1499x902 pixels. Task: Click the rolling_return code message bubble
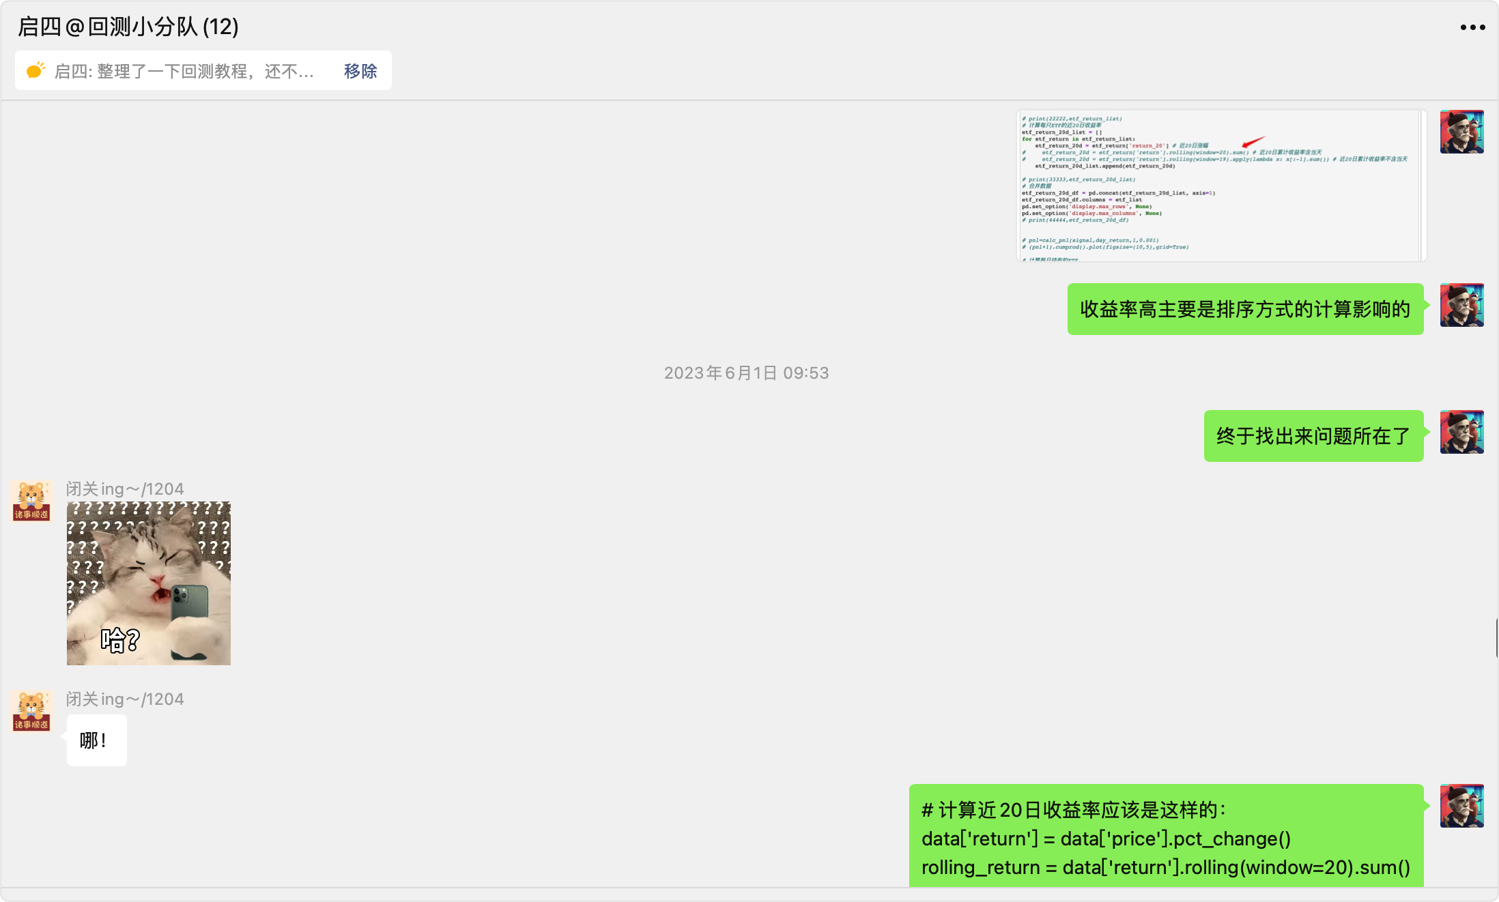tap(1166, 838)
